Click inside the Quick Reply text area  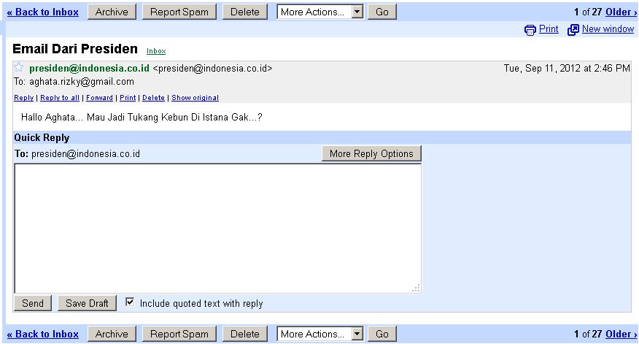217,228
